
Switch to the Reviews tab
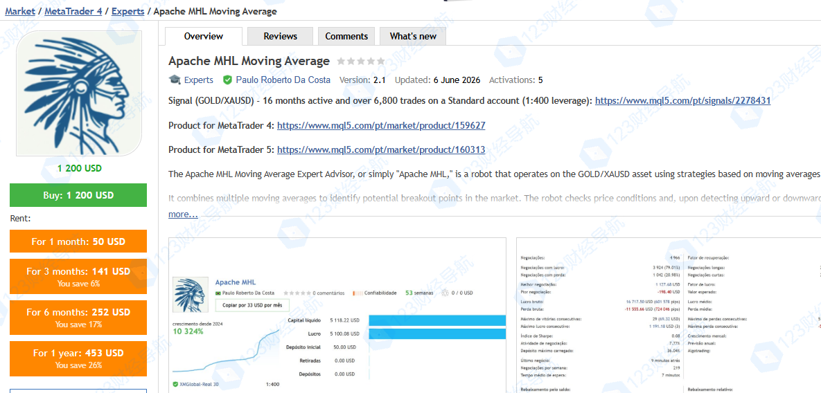coord(280,36)
